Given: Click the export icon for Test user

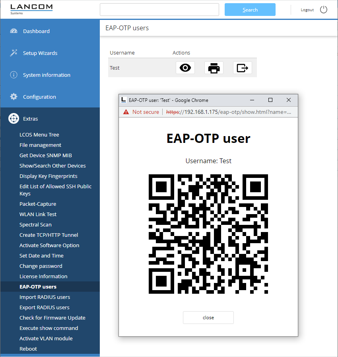Looking at the screenshot, I should [x=242, y=68].
